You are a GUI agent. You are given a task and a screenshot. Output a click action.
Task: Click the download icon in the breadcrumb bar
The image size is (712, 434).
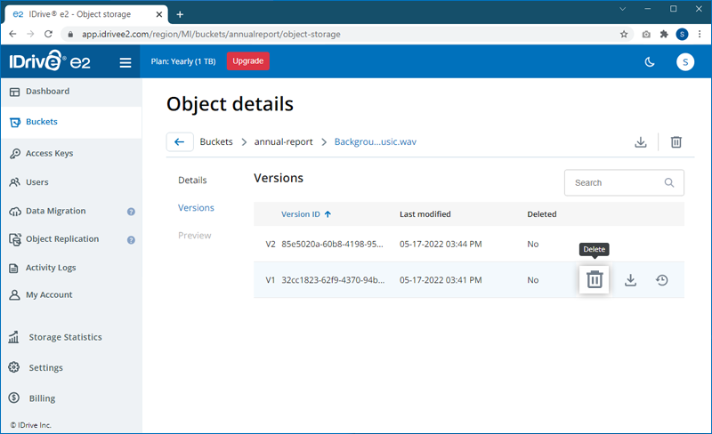(x=640, y=142)
